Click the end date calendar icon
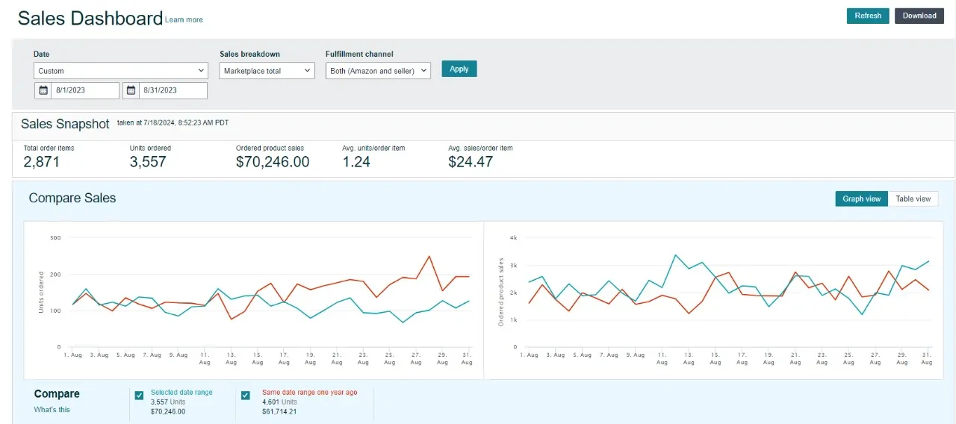Image resolution: width=956 pixels, height=424 pixels. (x=131, y=90)
